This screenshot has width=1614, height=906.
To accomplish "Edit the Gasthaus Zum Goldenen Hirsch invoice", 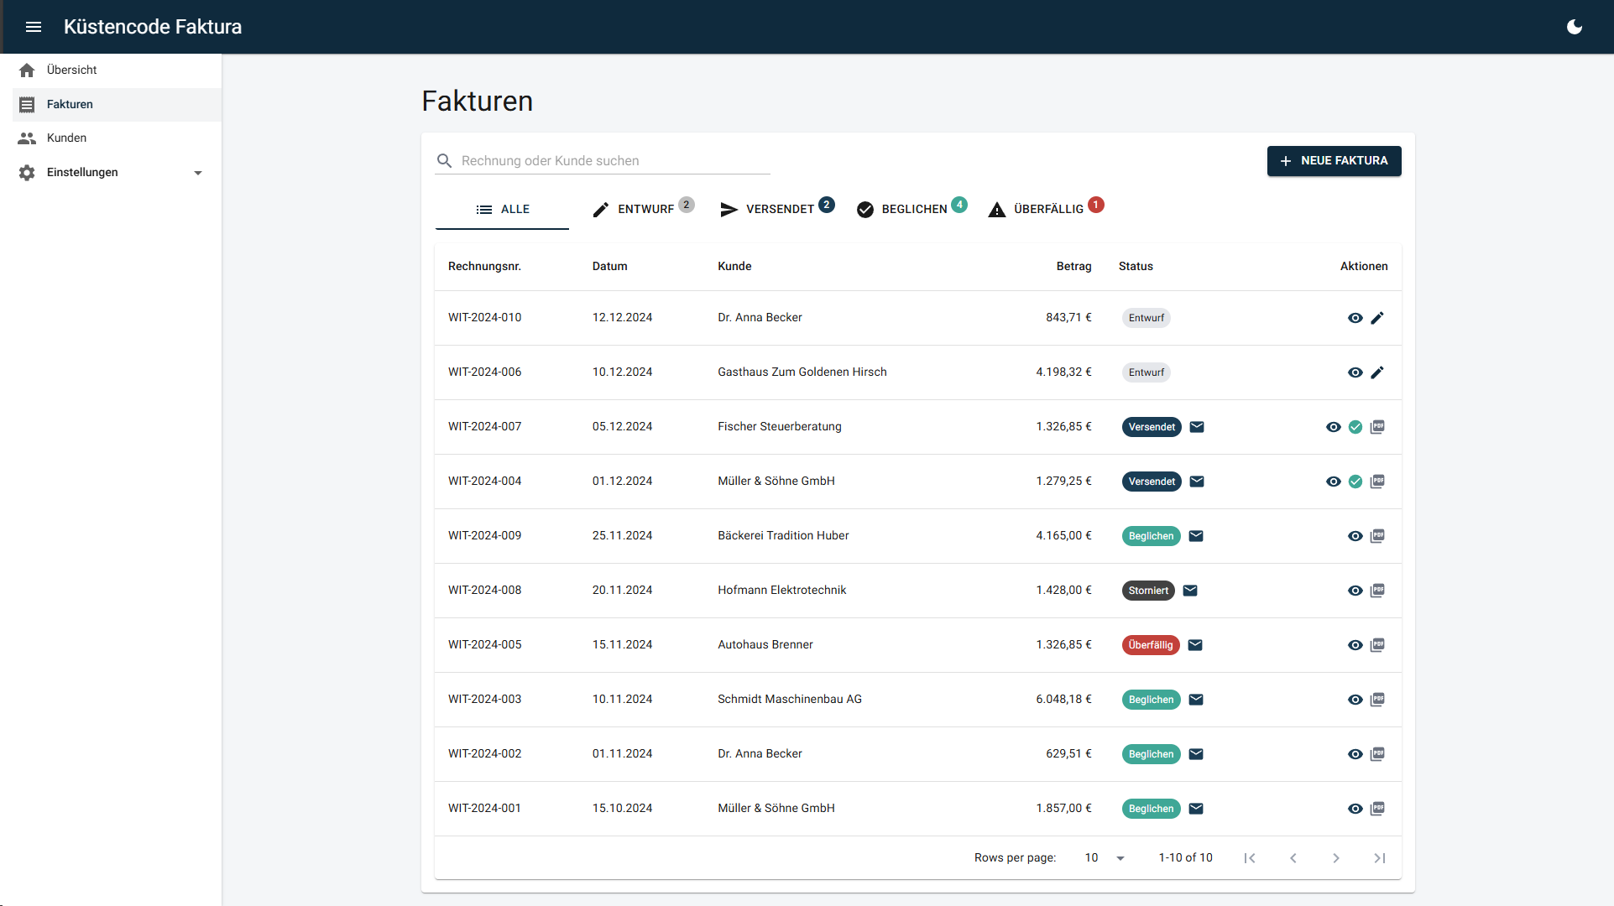I will click(x=1377, y=372).
